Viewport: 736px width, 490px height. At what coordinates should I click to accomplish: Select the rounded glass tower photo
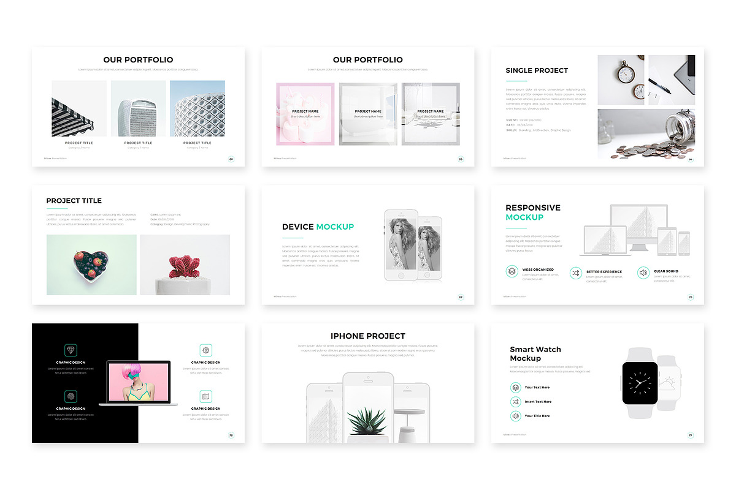(x=138, y=108)
